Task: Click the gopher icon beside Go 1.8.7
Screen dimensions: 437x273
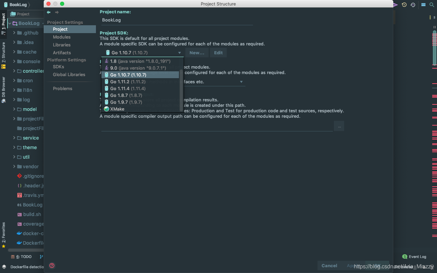Action: (x=107, y=95)
